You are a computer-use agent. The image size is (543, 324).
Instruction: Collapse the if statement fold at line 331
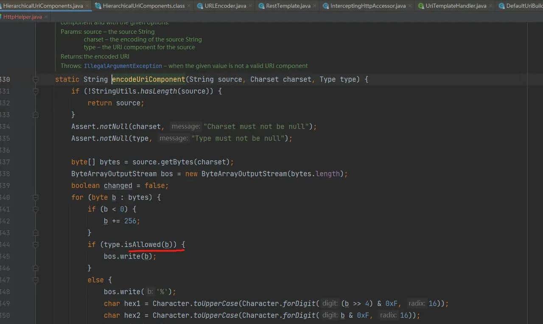(36, 91)
